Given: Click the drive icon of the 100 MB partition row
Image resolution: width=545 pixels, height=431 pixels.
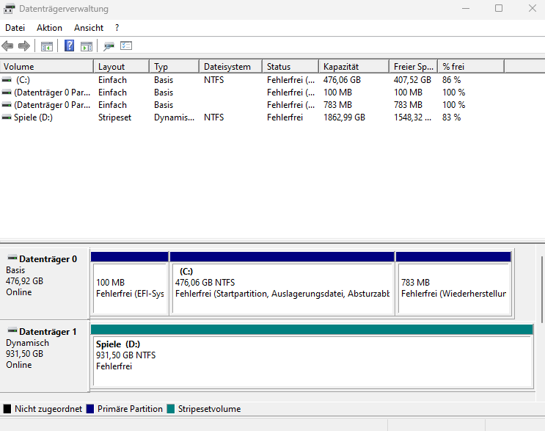Looking at the screenshot, I should (x=7, y=93).
